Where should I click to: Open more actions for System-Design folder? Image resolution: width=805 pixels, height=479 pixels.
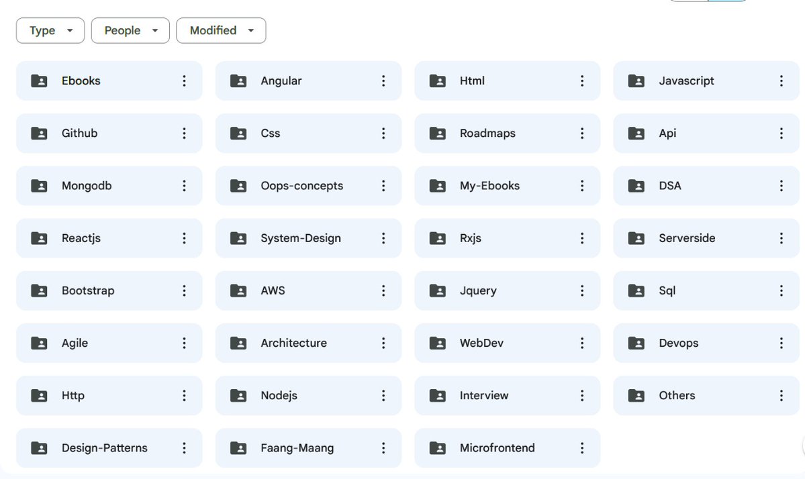click(x=383, y=238)
